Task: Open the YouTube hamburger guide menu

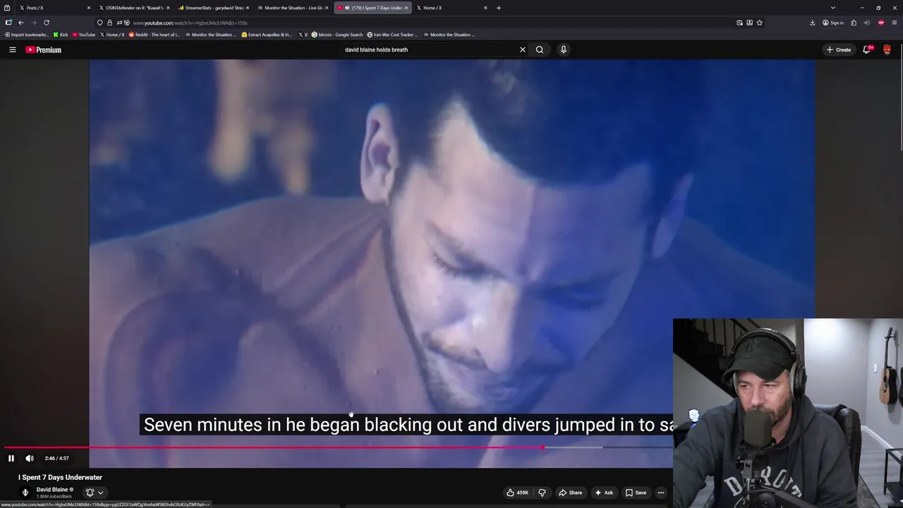Action: click(12, 49)
